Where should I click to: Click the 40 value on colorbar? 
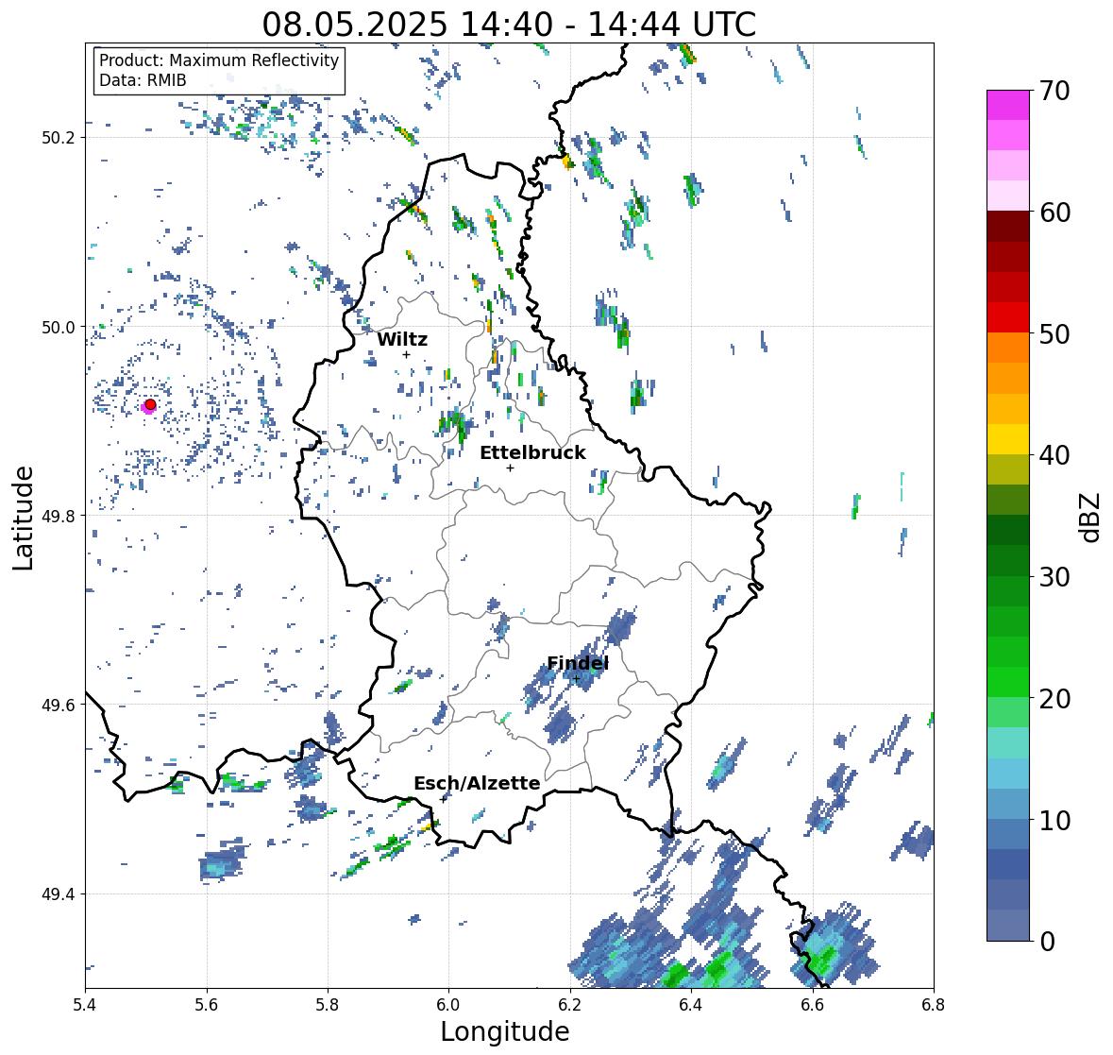coord(1054,455)
